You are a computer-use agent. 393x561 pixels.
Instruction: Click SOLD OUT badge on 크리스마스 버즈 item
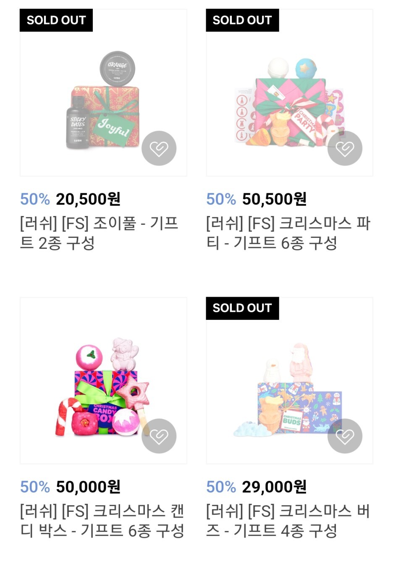[x=242, y=308]
